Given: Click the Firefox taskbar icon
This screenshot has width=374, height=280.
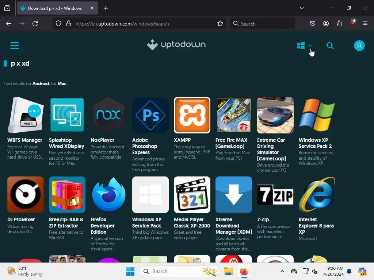Looking at the screenshot, I should pyautogui.click(x=244, y=271).
